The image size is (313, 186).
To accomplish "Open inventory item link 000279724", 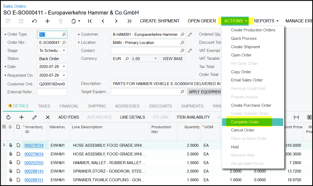I will 34,145.
